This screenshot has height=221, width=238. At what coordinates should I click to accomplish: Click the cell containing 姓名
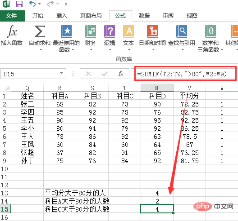27,96
